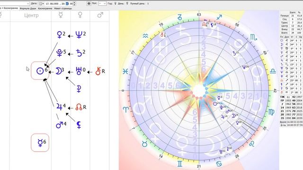Click the Scorpio sign on the chart wheel
The height and width of the screenshot is (170, 303).
[254, 37]
